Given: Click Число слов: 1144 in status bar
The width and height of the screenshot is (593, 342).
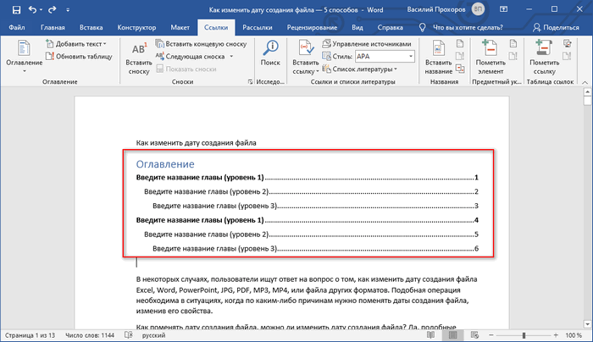Looking at the screenshot, I should click(90, 335).
